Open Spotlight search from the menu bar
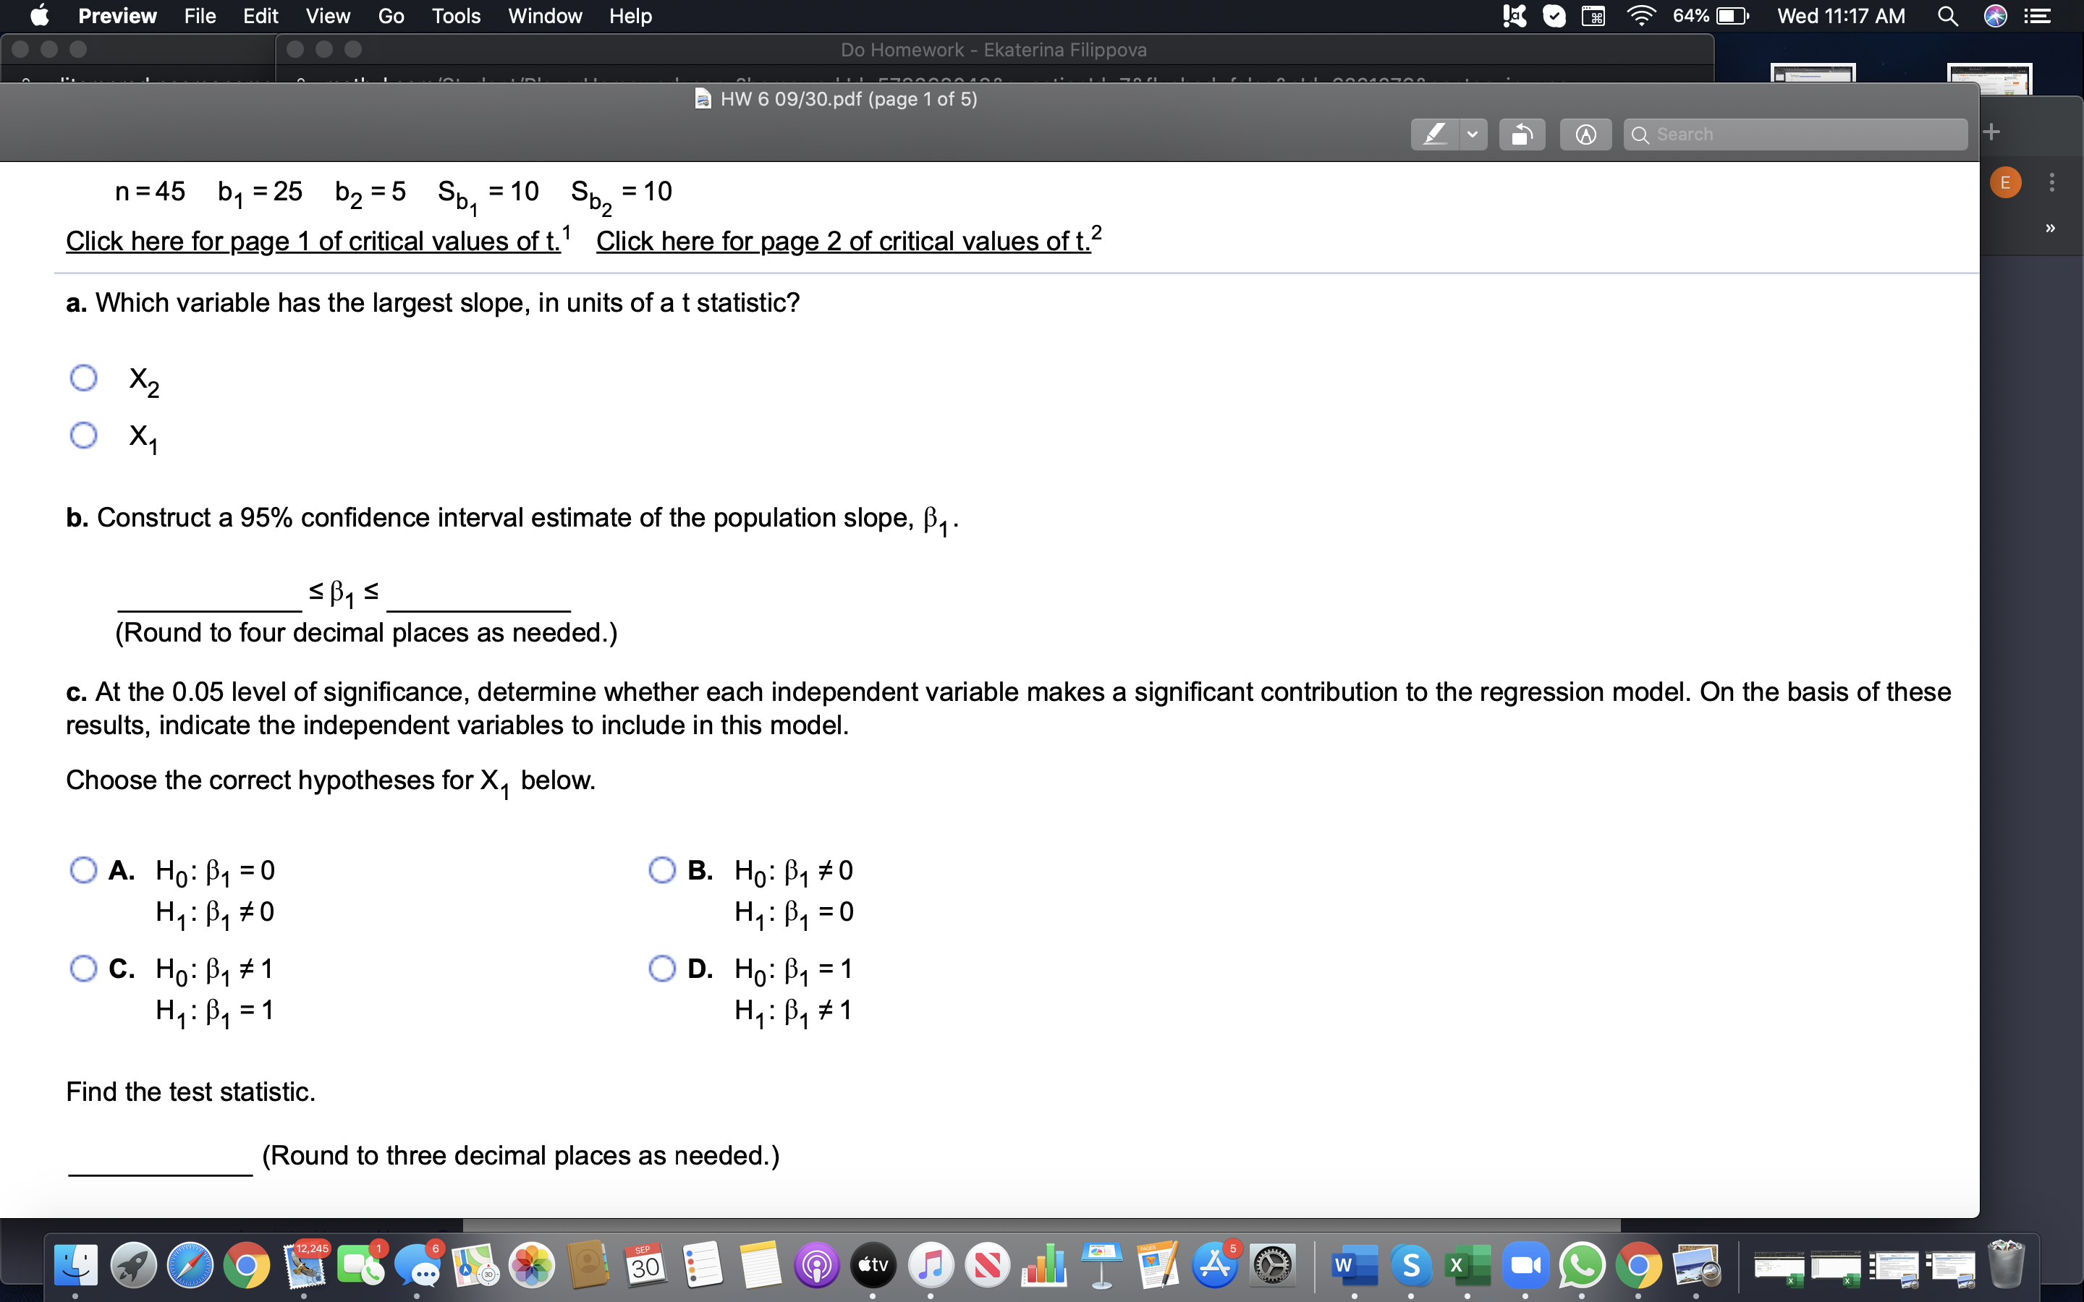This screenshot has width=2084, height=1302. coord(1948,15)
